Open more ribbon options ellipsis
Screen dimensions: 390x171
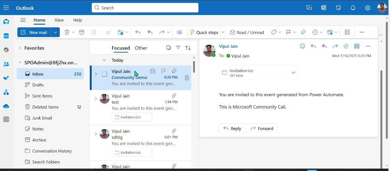tap(362, 32)
